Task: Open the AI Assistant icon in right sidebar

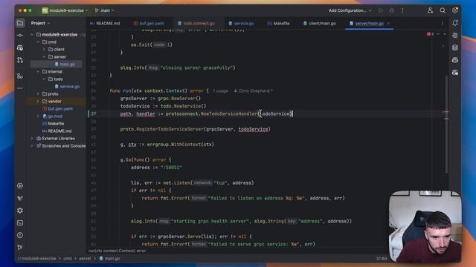Action: 454,36
